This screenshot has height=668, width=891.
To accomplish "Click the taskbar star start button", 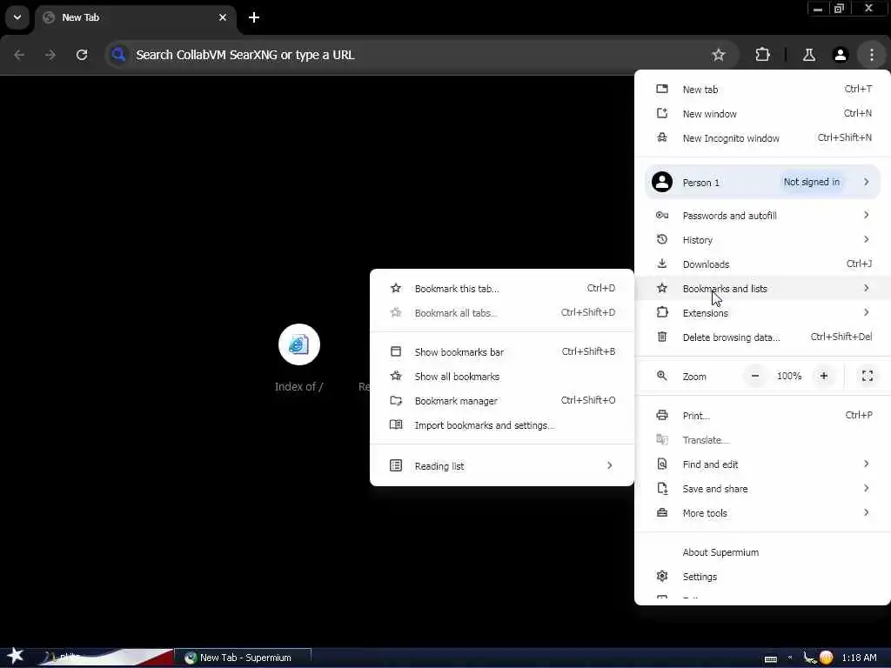I will point(16,657).
